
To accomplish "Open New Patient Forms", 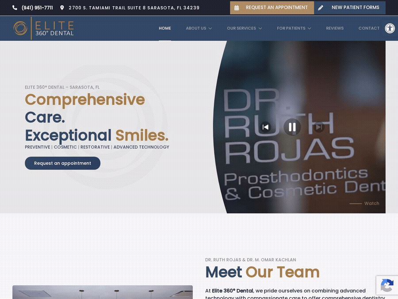I will click(x=350, y=8).
